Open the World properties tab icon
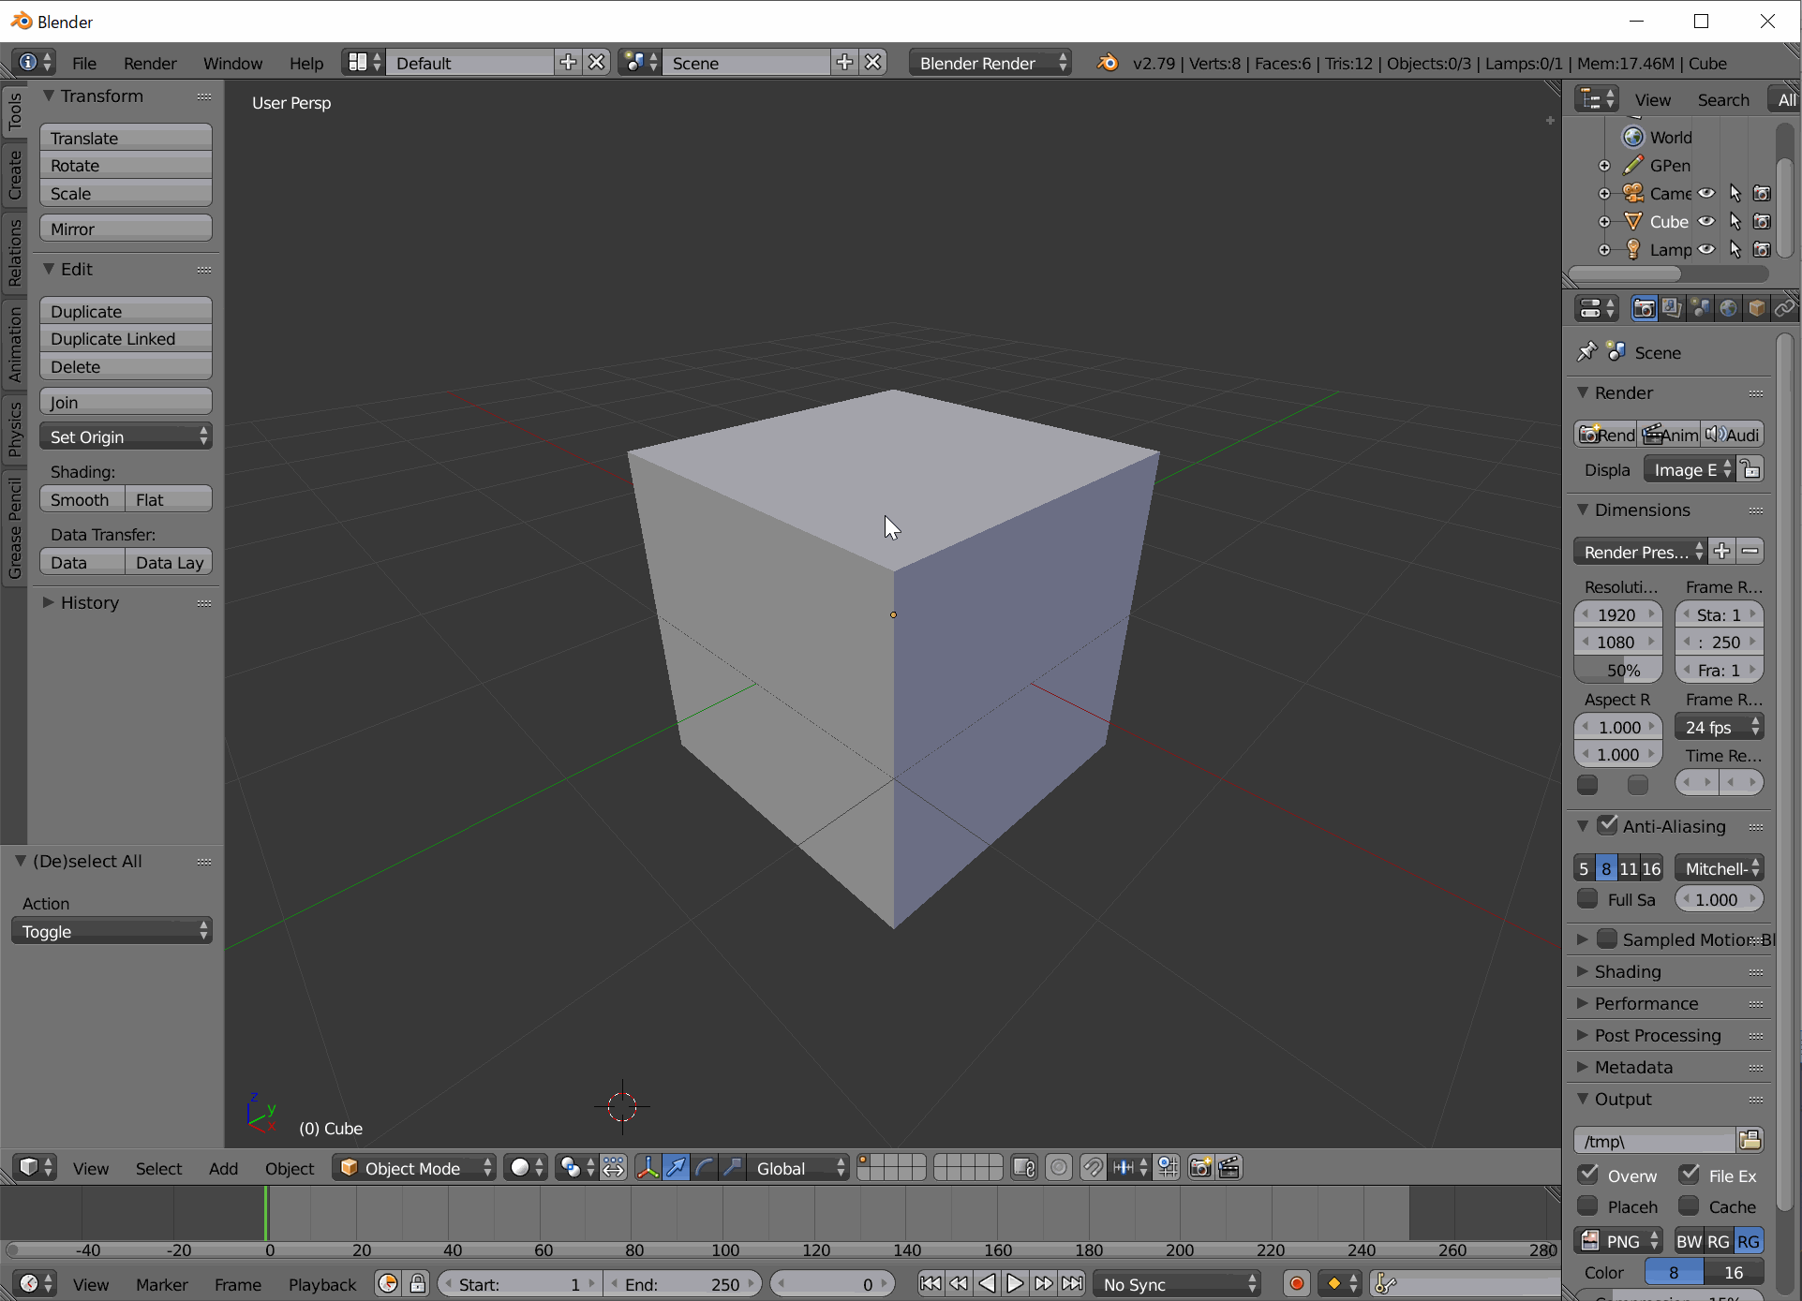 (1728, 309)
